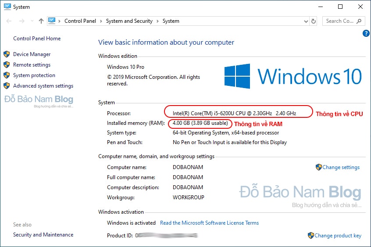Click the System protection shield icon
The height and width of the screenshot is (247, 371).
7,75
